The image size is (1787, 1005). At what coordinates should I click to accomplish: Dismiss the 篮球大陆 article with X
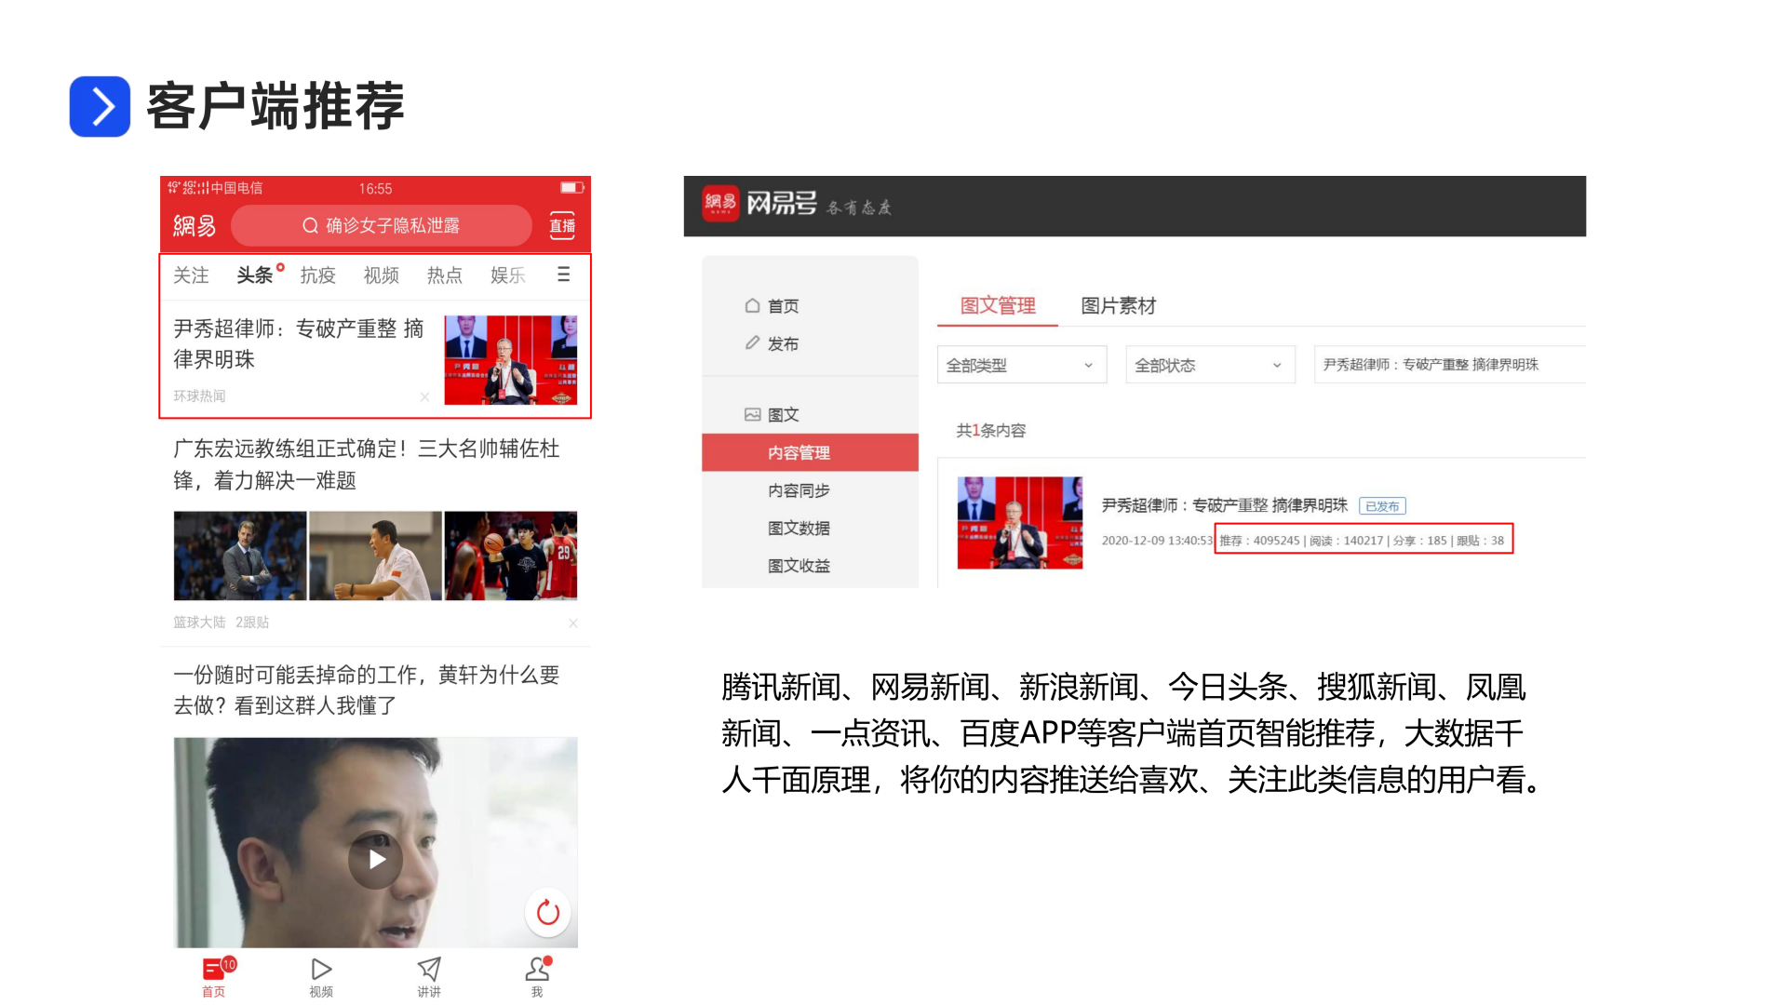click(x=573, y=623)
